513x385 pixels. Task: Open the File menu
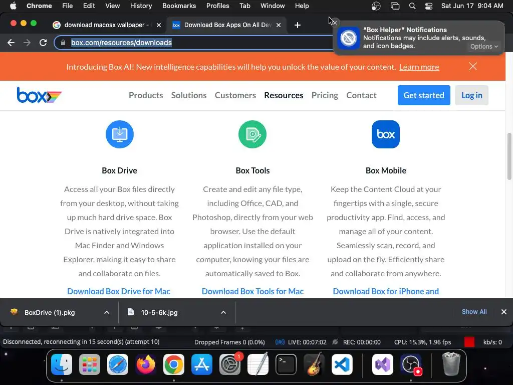click(x=68, y=6)
